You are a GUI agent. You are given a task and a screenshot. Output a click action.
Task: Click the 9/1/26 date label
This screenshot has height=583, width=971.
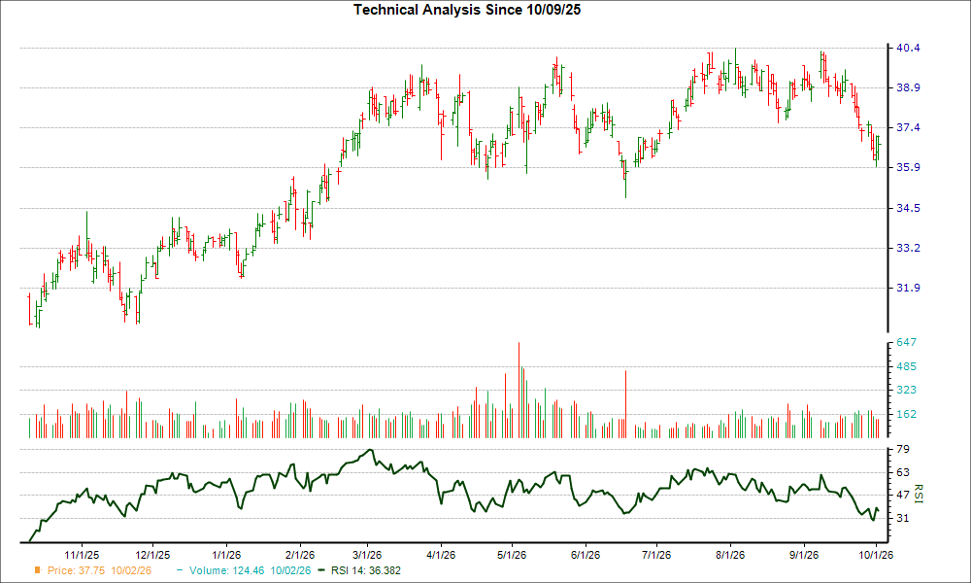click(804, 555)
